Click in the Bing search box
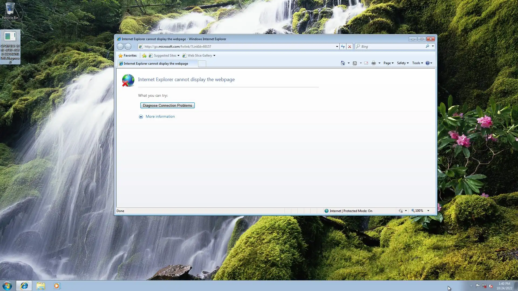The image size is (518, 291). [391, 46]
